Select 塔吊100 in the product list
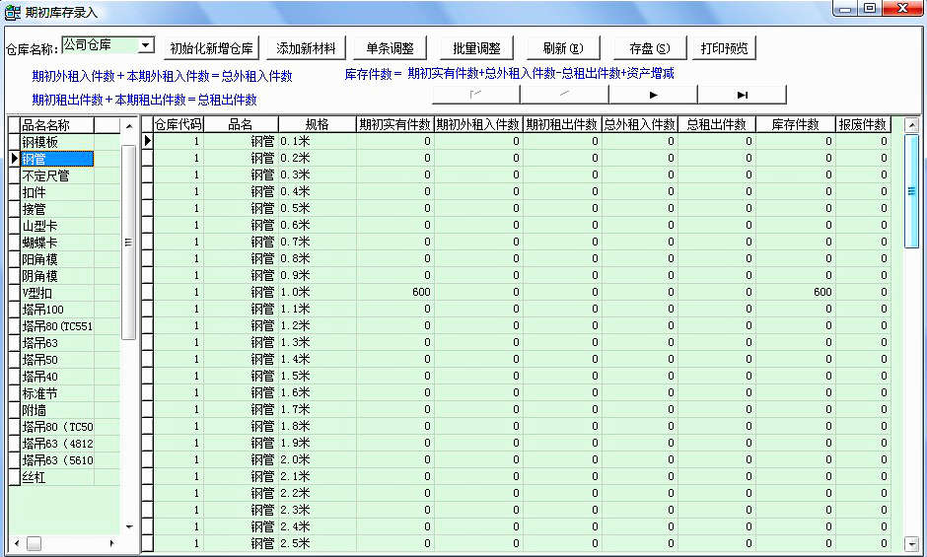Screen dimensions: 927x557 pos(57,310)
